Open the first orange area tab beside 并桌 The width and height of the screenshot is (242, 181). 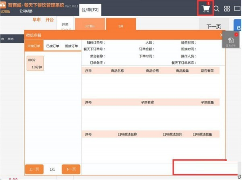[90, 24]
